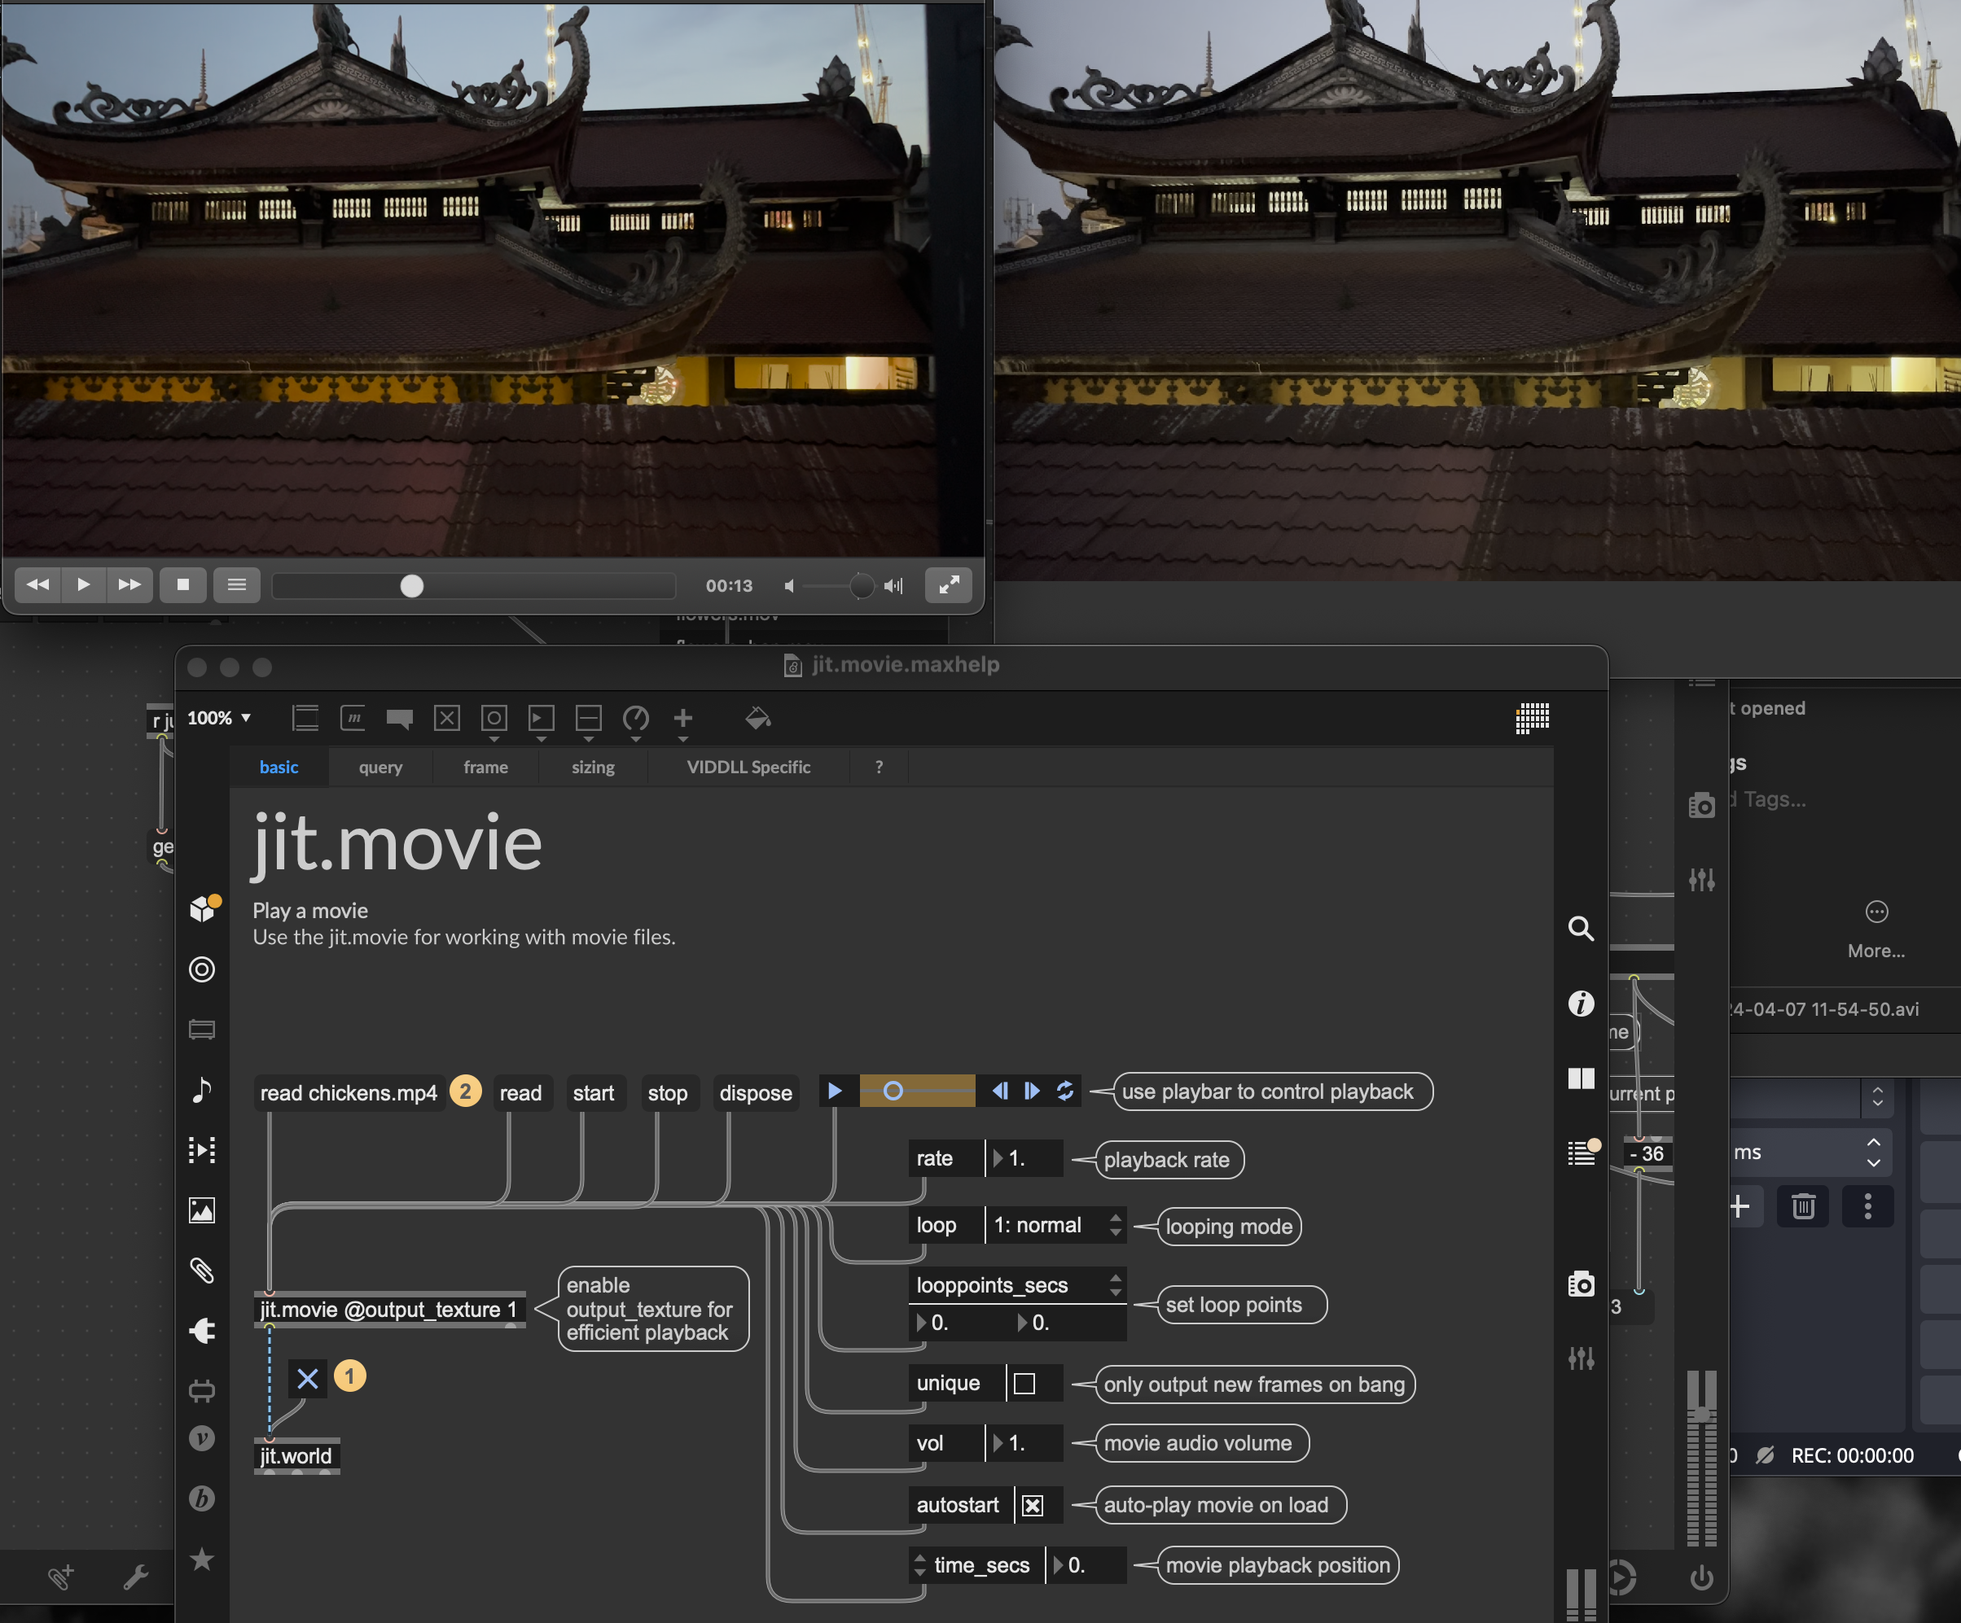This screenshot has height=1623, width=1961.
Task: Click the patcher grid icon in toolbar
Action: pos(1532,718)
